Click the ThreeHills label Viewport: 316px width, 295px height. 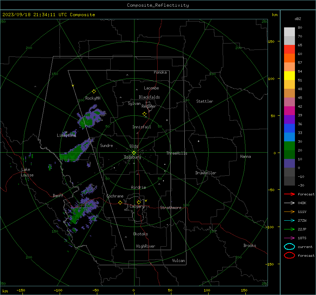[177, 153]
